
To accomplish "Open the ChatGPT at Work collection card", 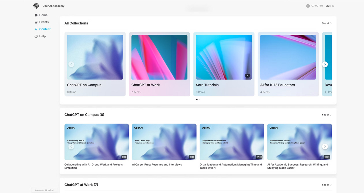I will click(x=159, y=64).
